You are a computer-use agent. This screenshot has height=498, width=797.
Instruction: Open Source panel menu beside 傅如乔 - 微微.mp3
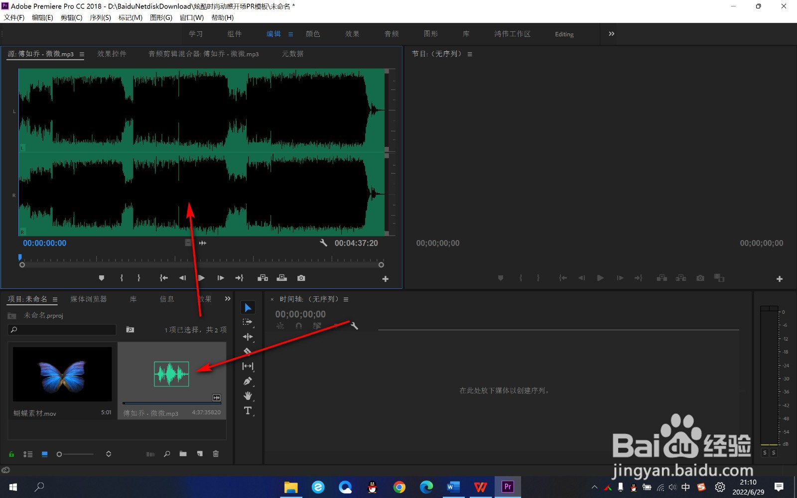pyautogui.click(x=82, y=54)
